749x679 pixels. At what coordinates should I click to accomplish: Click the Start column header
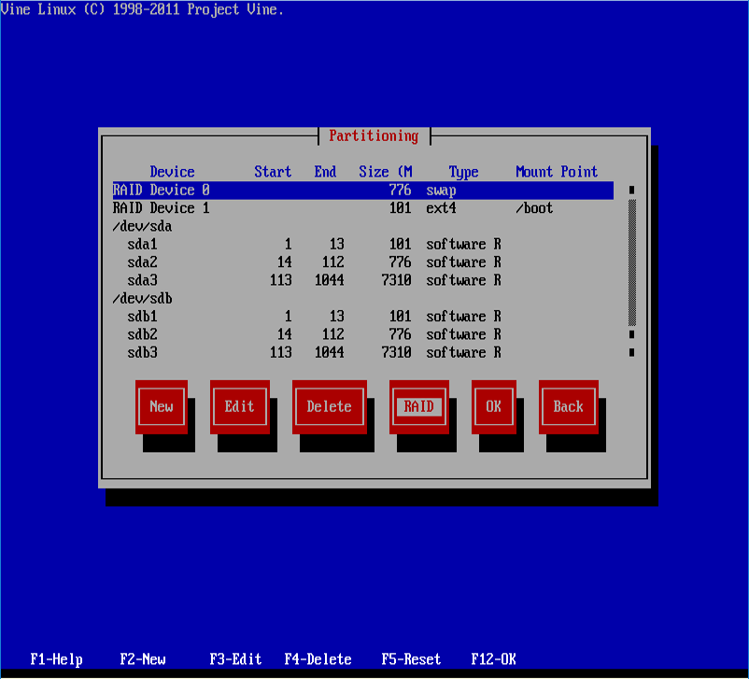click(x=273, y=172)
